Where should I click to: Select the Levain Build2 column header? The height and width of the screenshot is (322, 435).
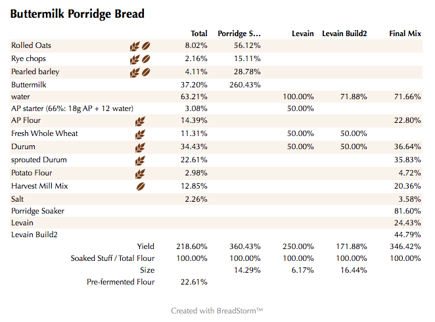click(x=344, y=33)
